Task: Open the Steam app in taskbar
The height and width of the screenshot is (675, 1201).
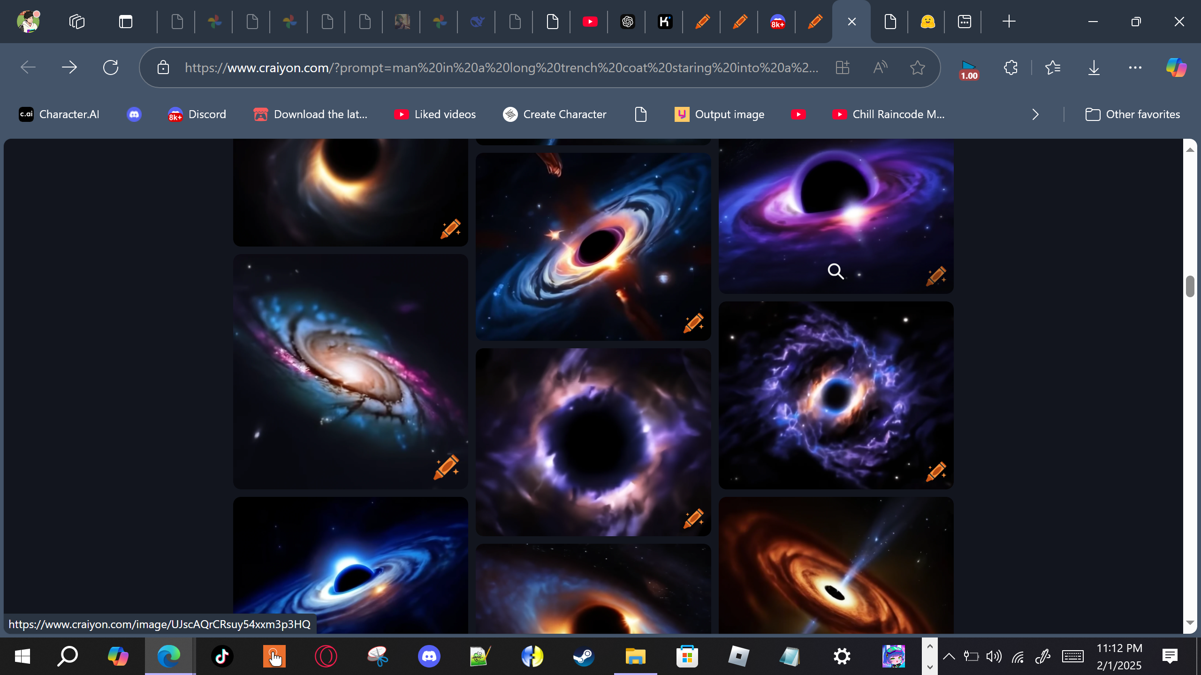Action: click(x=584, y=656)
